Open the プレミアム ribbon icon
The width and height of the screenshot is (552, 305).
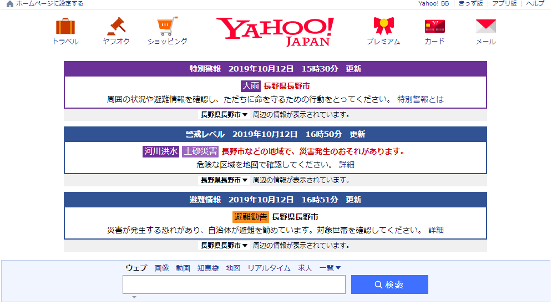pyautogui.click(x=384, y=26)
